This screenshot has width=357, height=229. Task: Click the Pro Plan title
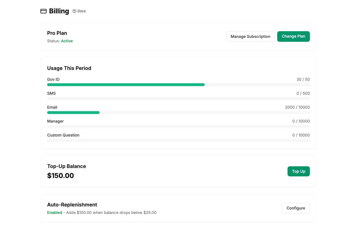coord(57,33)
